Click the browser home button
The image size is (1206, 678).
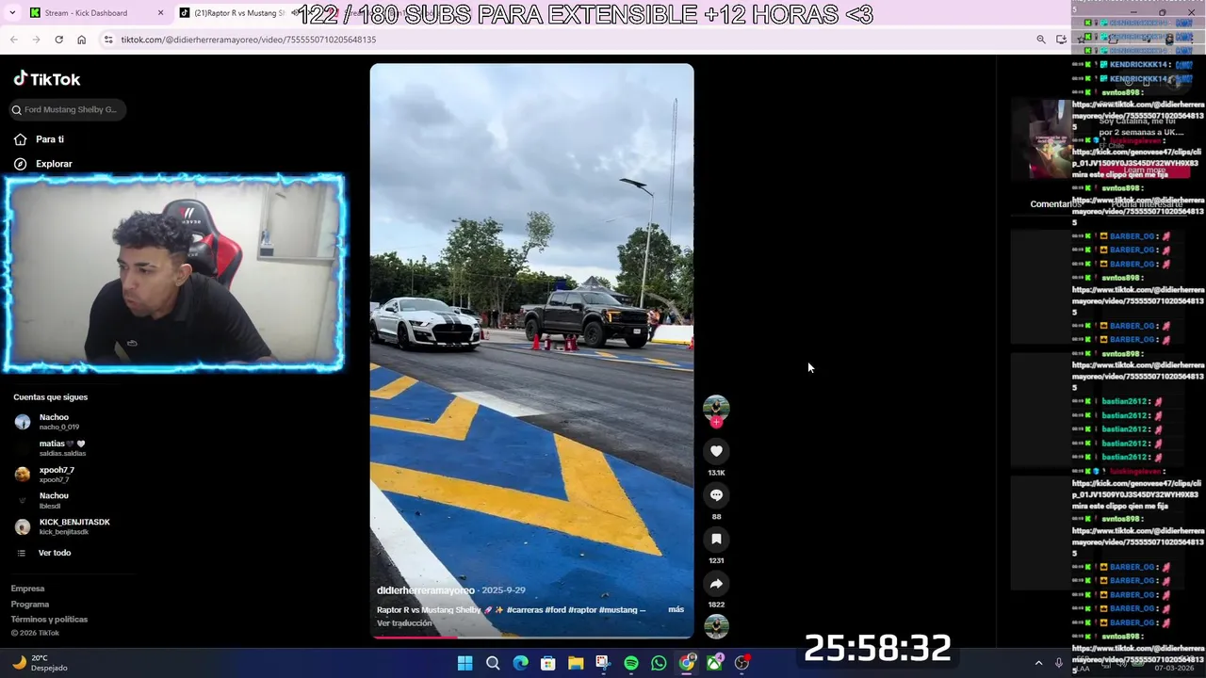(x=81, y=40)
